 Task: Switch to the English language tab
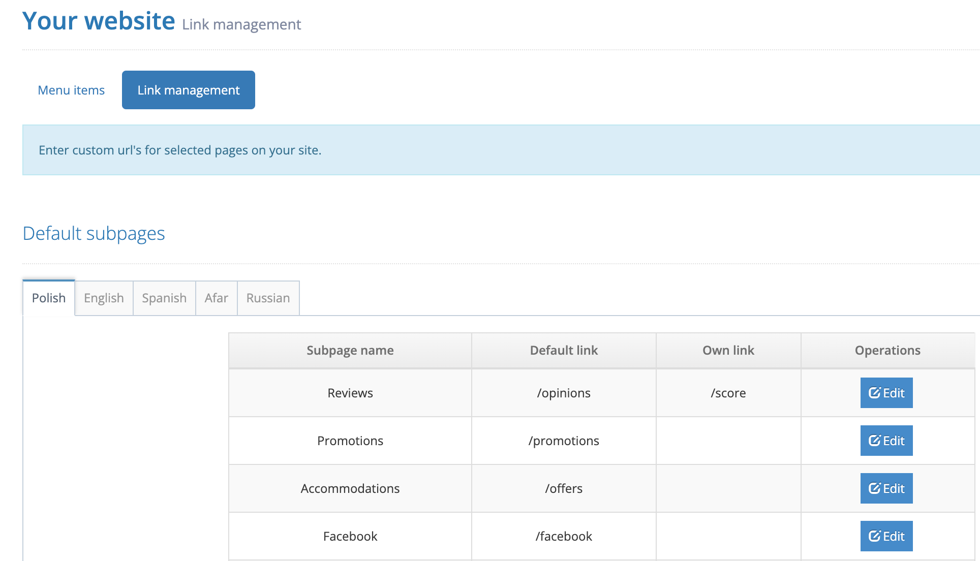coord(104,298)
